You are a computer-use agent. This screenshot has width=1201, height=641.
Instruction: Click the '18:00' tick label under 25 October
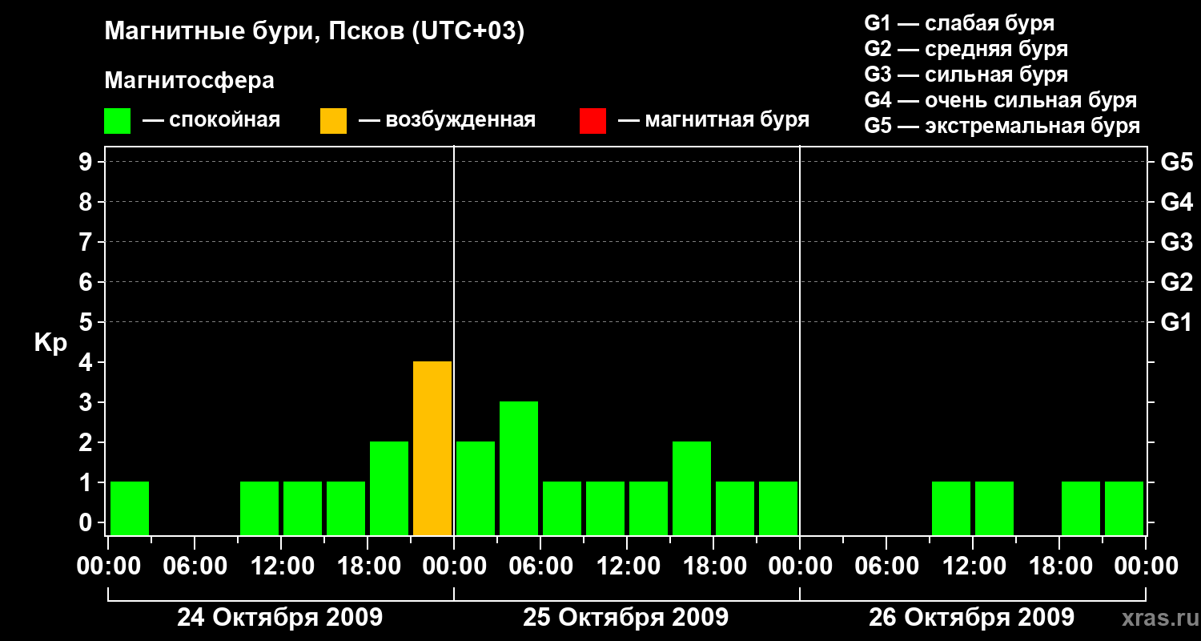point(713,566)
